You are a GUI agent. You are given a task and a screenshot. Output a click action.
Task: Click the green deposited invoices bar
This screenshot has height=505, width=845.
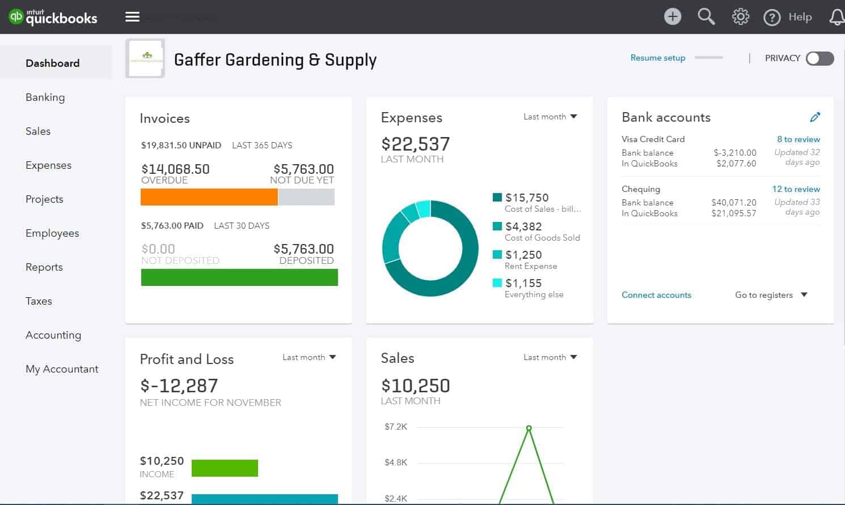click(x=239, y=277)
